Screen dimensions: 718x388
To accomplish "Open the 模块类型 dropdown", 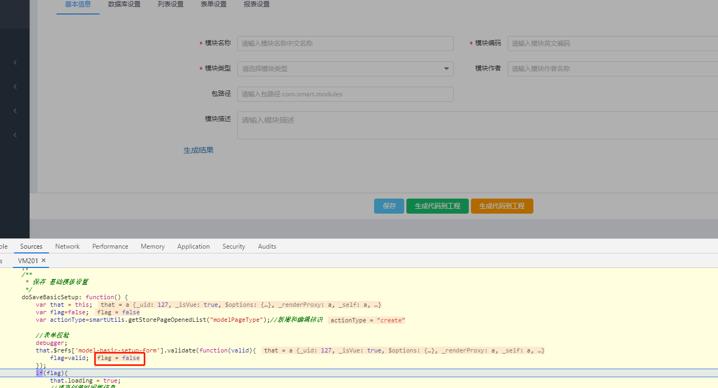I will [x=346, y=69].
